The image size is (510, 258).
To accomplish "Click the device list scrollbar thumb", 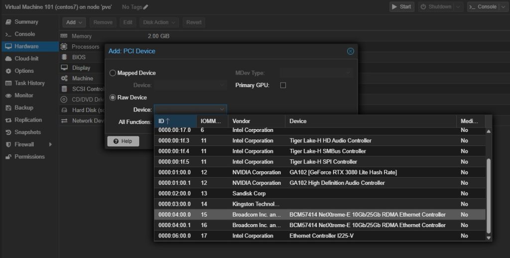I will click(x=488, y=196).
